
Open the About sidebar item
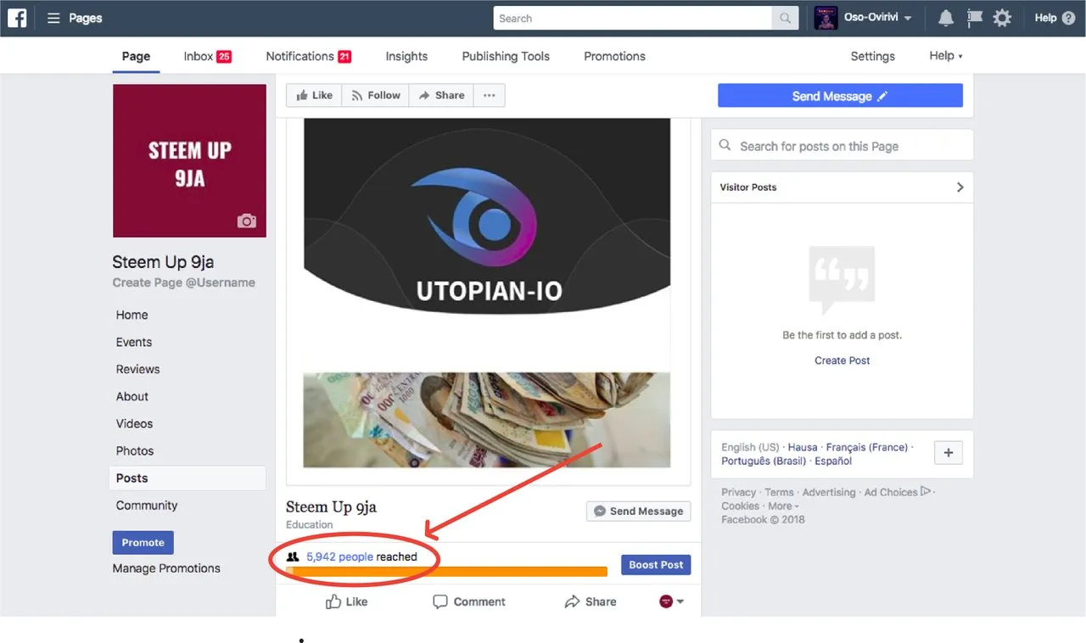coord(132,396)
